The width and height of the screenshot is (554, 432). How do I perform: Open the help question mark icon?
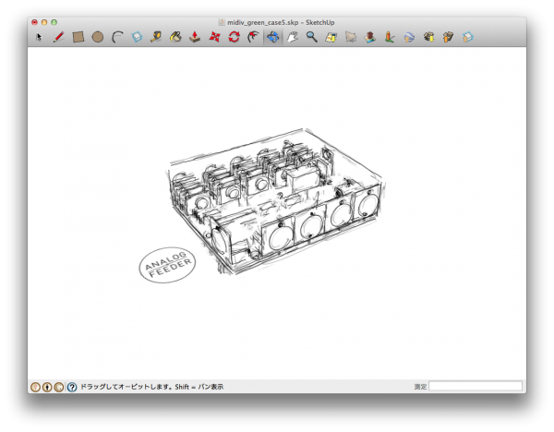[72, 388]
